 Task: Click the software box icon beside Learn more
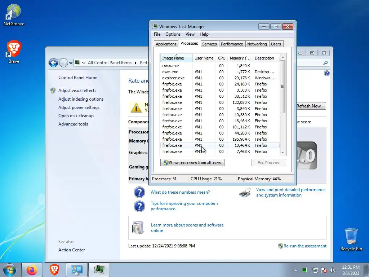tap(138, 228)
